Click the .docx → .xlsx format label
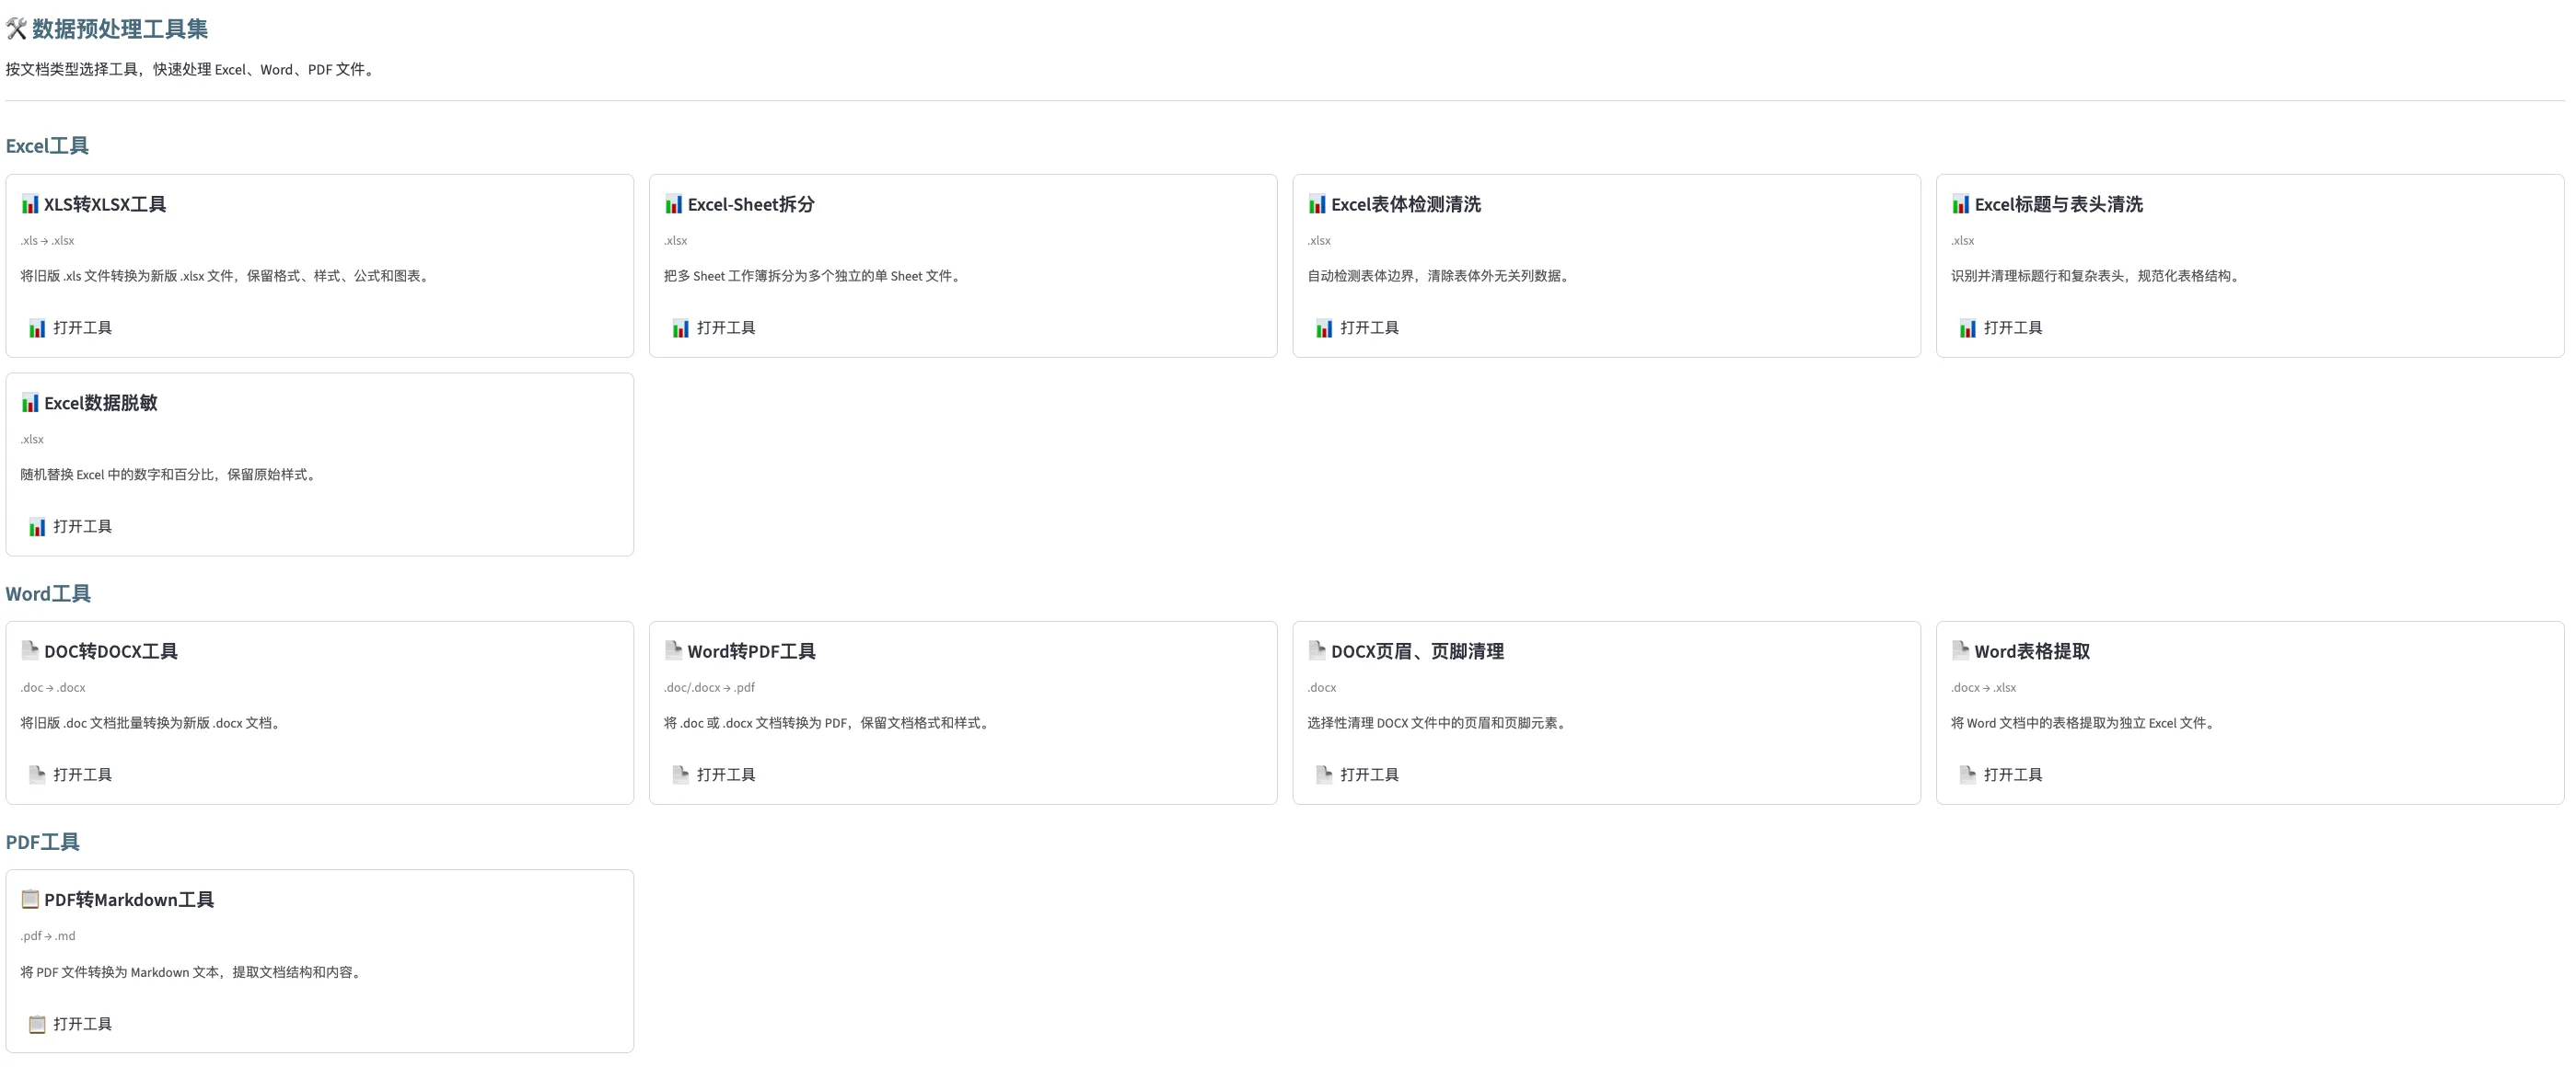2576x1067 pixels. [1984, 687]
